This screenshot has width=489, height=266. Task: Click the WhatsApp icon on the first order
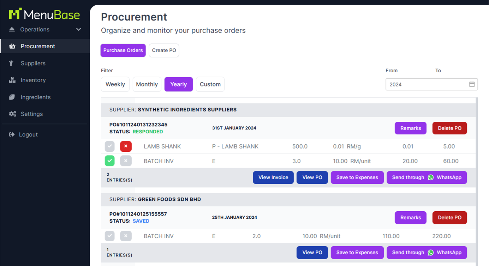[430, 177]
